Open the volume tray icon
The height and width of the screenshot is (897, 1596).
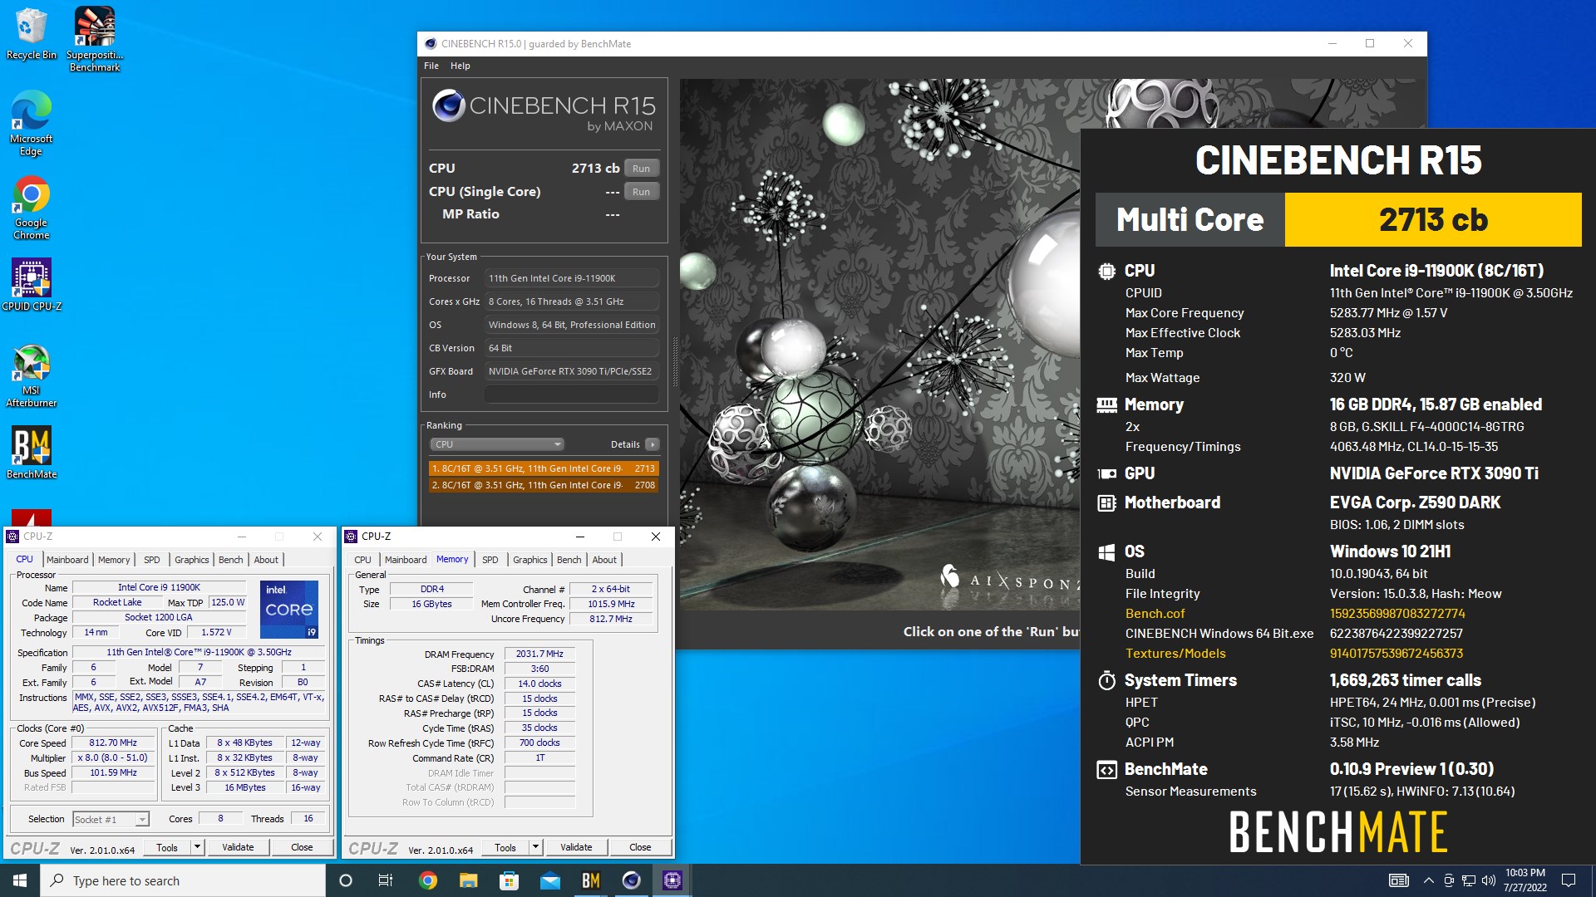pyautogui.click(x=1489, y=880)
